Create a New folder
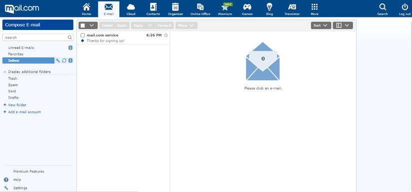412x192 pixels. pyautogui.click(x=14, y=104)
